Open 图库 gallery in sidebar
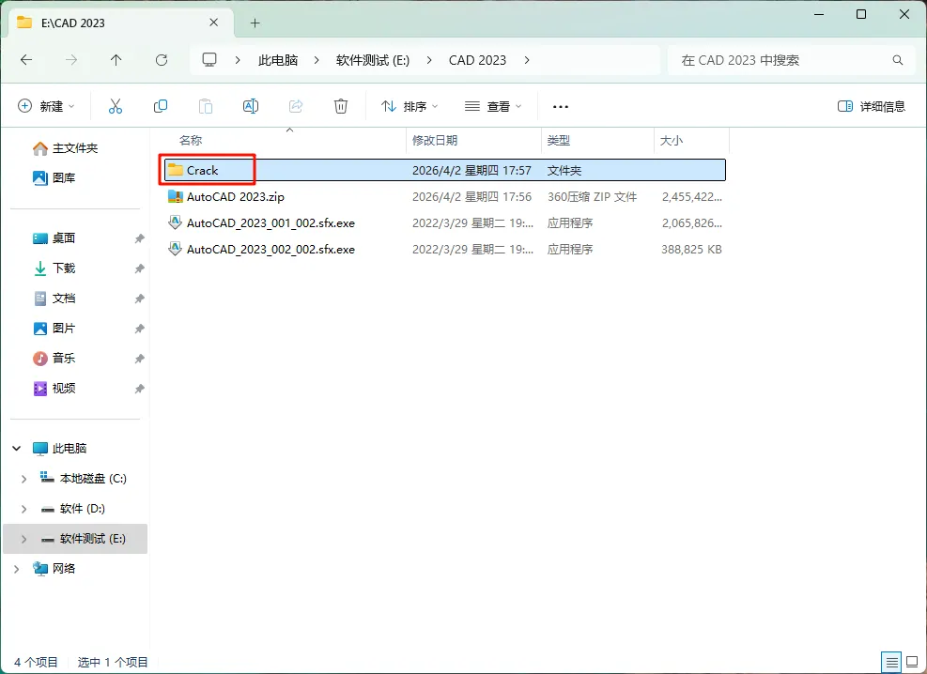 [54, 177]
